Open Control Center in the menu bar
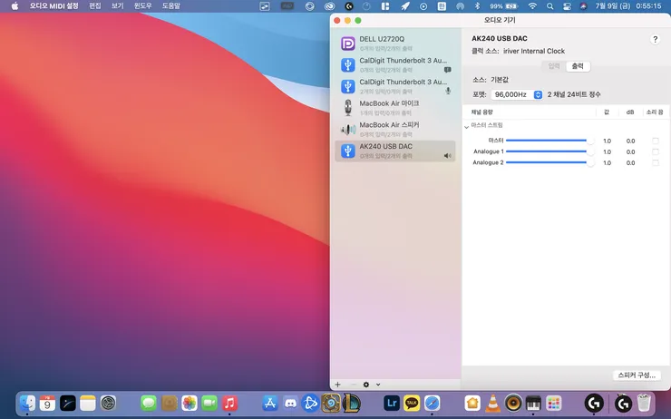This screenshot has height=419, width=671. point(567,6)
